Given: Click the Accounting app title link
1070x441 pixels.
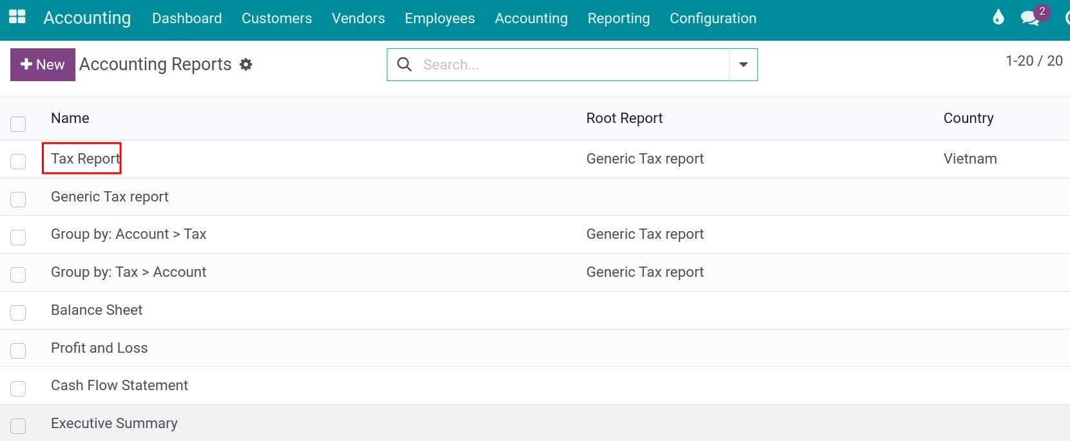Looking at the screenshot, I should pyautogui.click(x=87, y=18).
